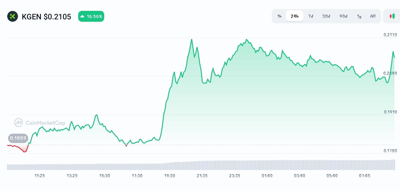Show all-time data with the All tab
This screenshot has width=400, height=191.
pyautogui.click(x=373, y=16)
